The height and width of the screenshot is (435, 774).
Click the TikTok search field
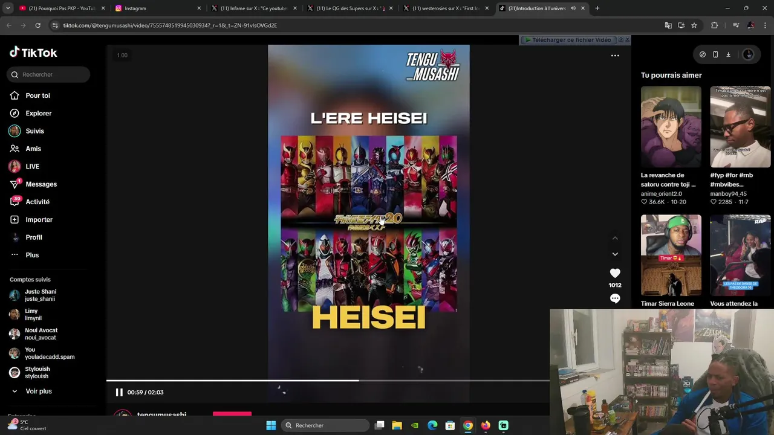50,74
